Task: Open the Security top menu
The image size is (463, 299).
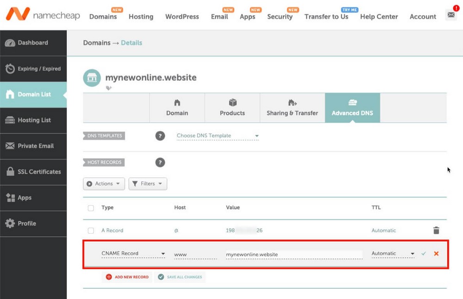Action: click(280, 17)
